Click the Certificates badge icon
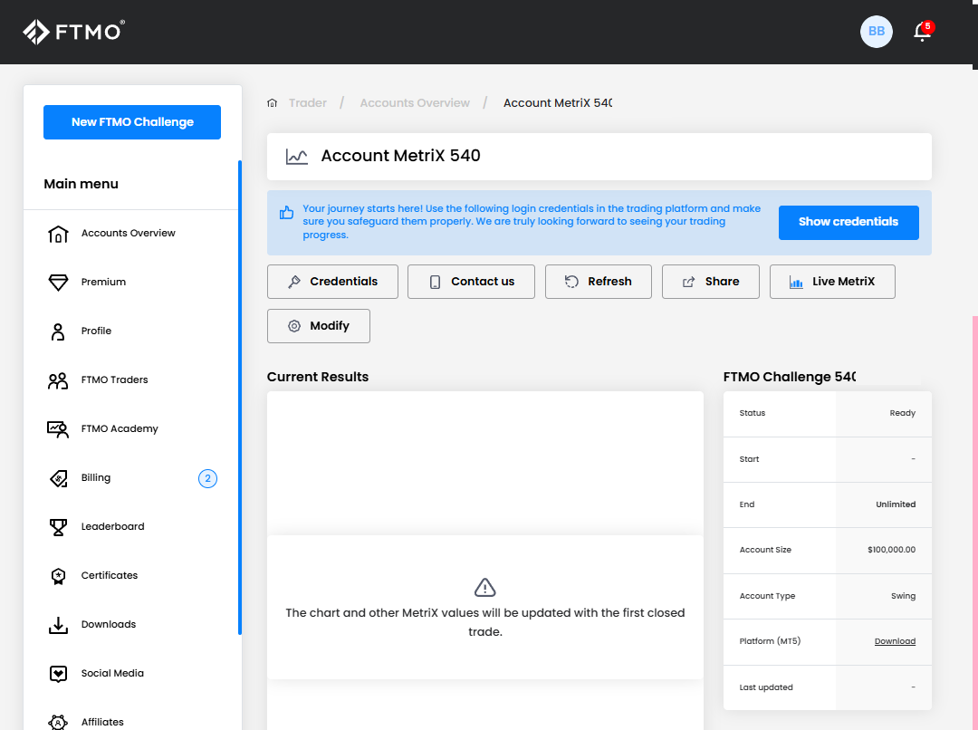The width and height of the screenshot is (978, 730). (58, 575)
